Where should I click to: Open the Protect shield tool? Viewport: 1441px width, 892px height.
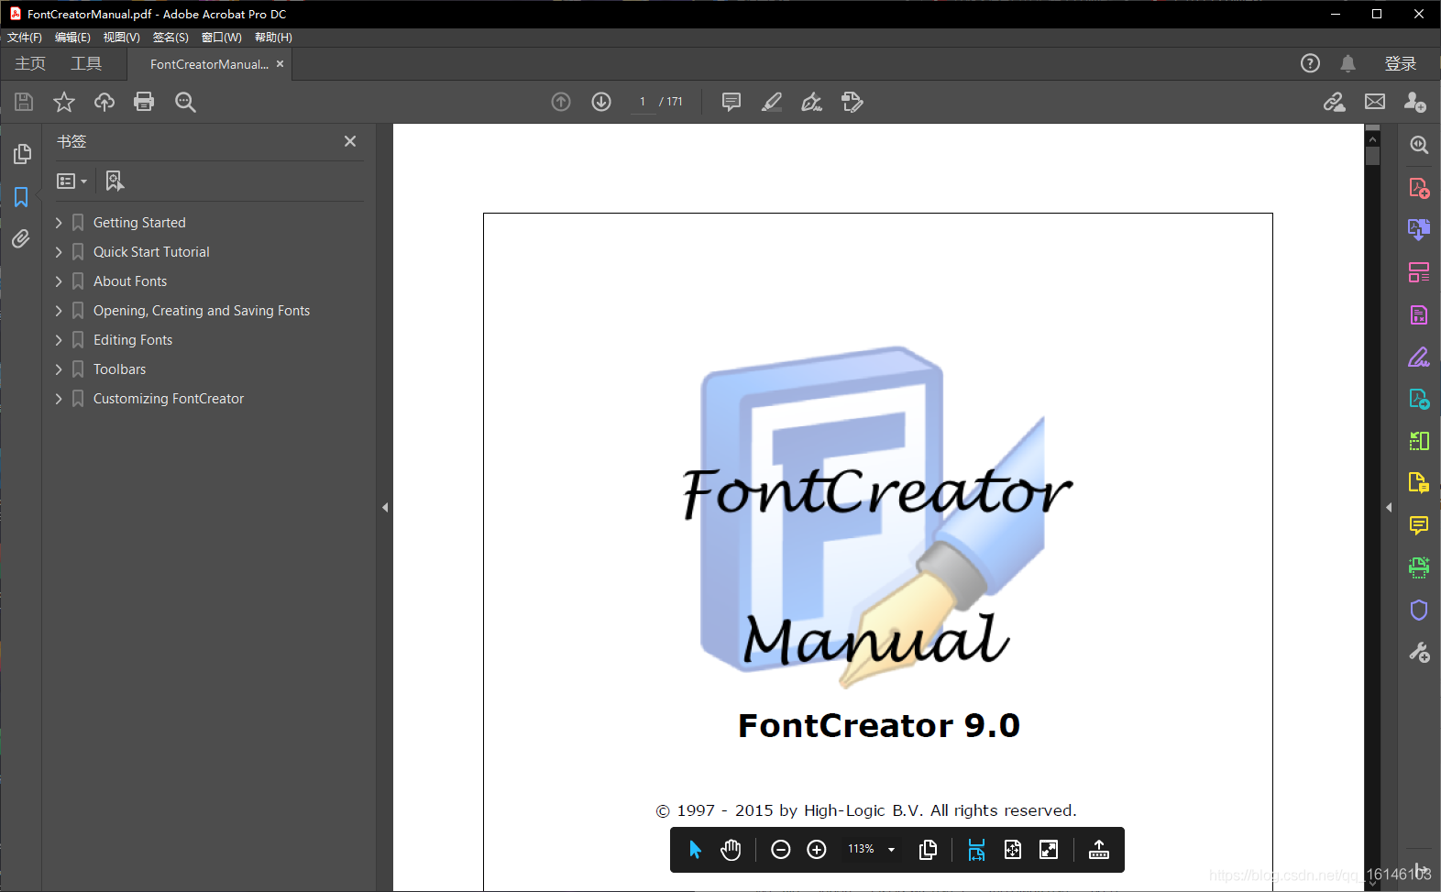[1419, 610]
